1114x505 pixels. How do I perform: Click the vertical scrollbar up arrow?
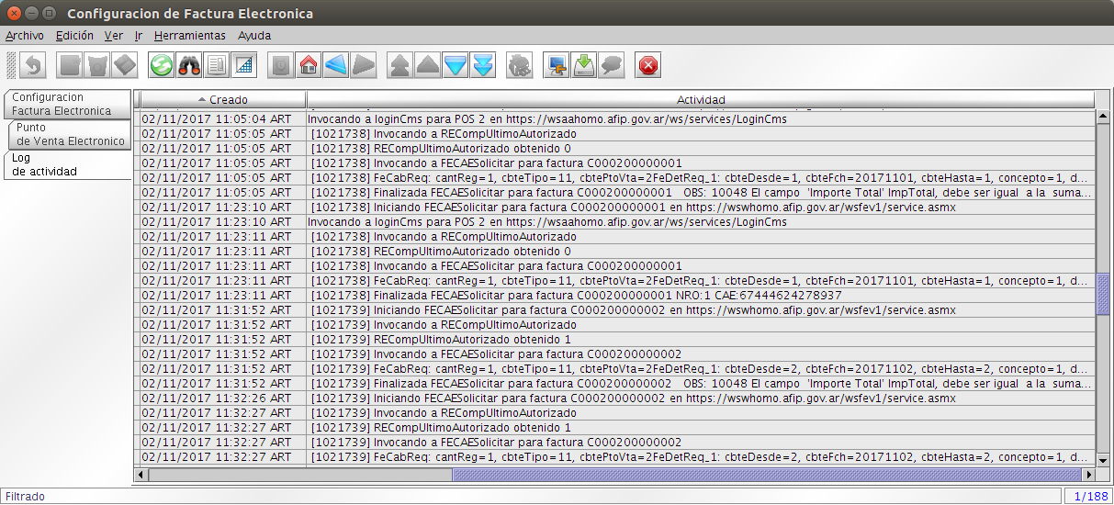pos(1103,118)
